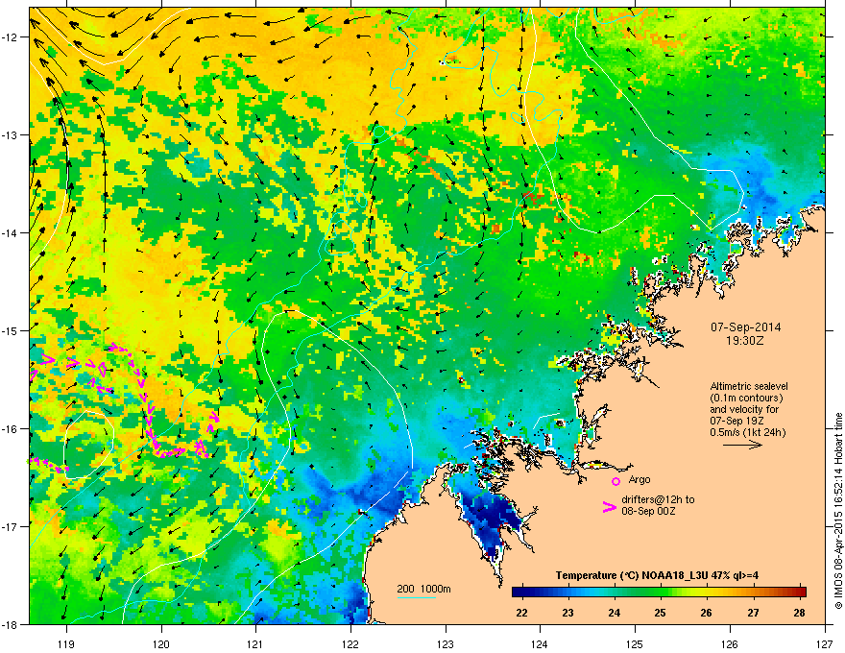Image resolution: width=845 pixels, height=653 pixels.
Task: Click the colorbar tick label 27
Action: pos(753,613)
